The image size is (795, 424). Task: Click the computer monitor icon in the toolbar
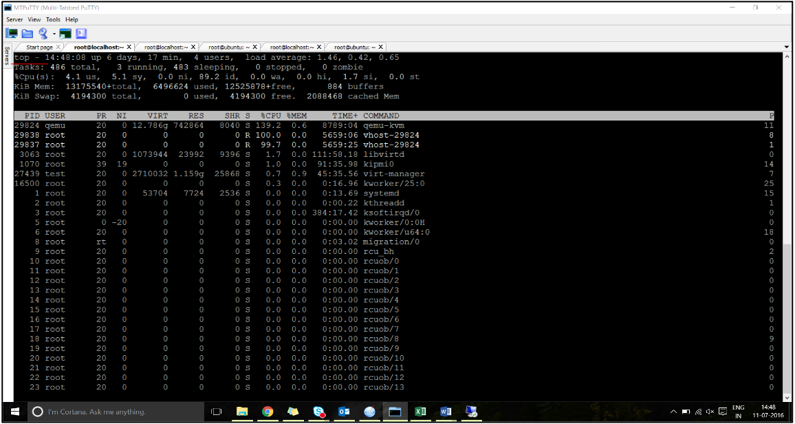click(12, 34)
